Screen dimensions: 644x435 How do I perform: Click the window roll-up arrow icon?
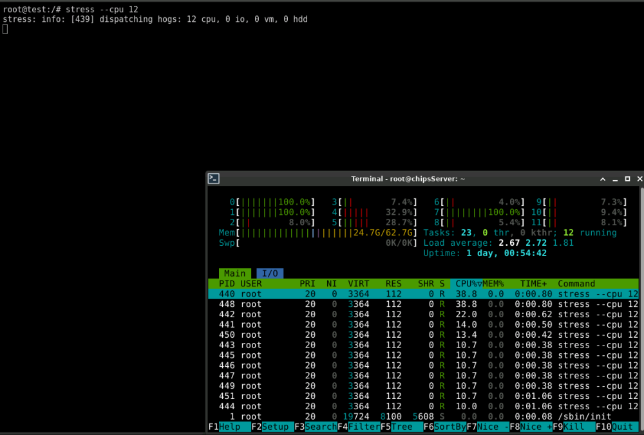point(603,179)
